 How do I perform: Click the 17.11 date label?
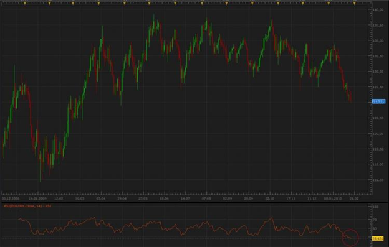point(291,198)
